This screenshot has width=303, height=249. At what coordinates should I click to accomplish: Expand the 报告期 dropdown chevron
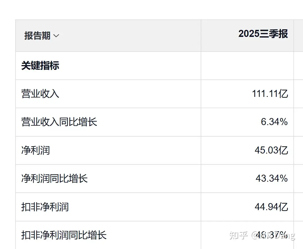(56, 36)
